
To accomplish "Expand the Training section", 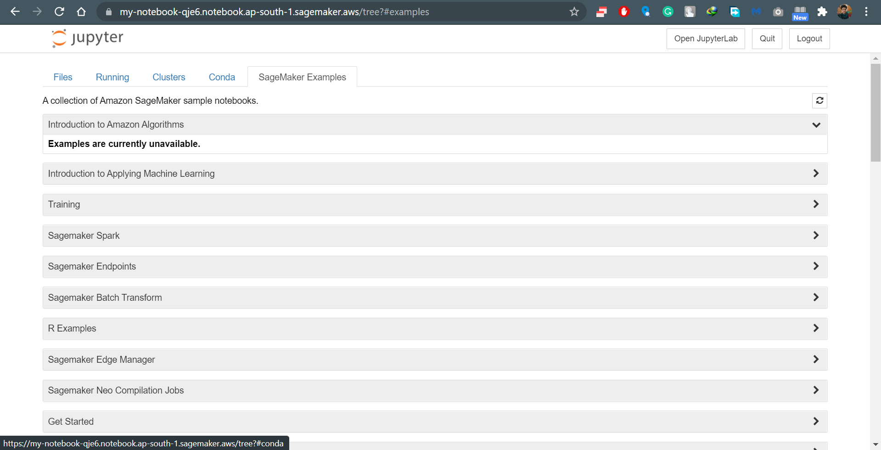I will pos(435,204).
